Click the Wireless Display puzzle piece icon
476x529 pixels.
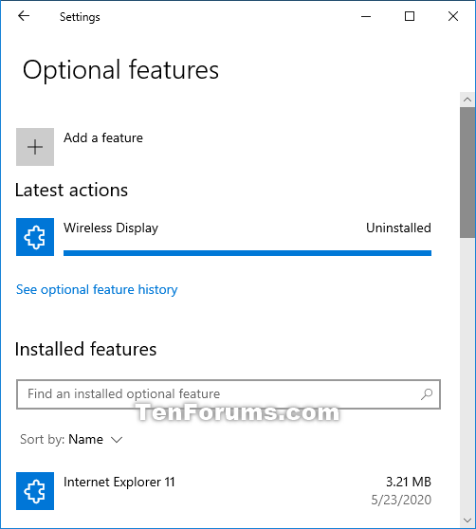(35, 237)
